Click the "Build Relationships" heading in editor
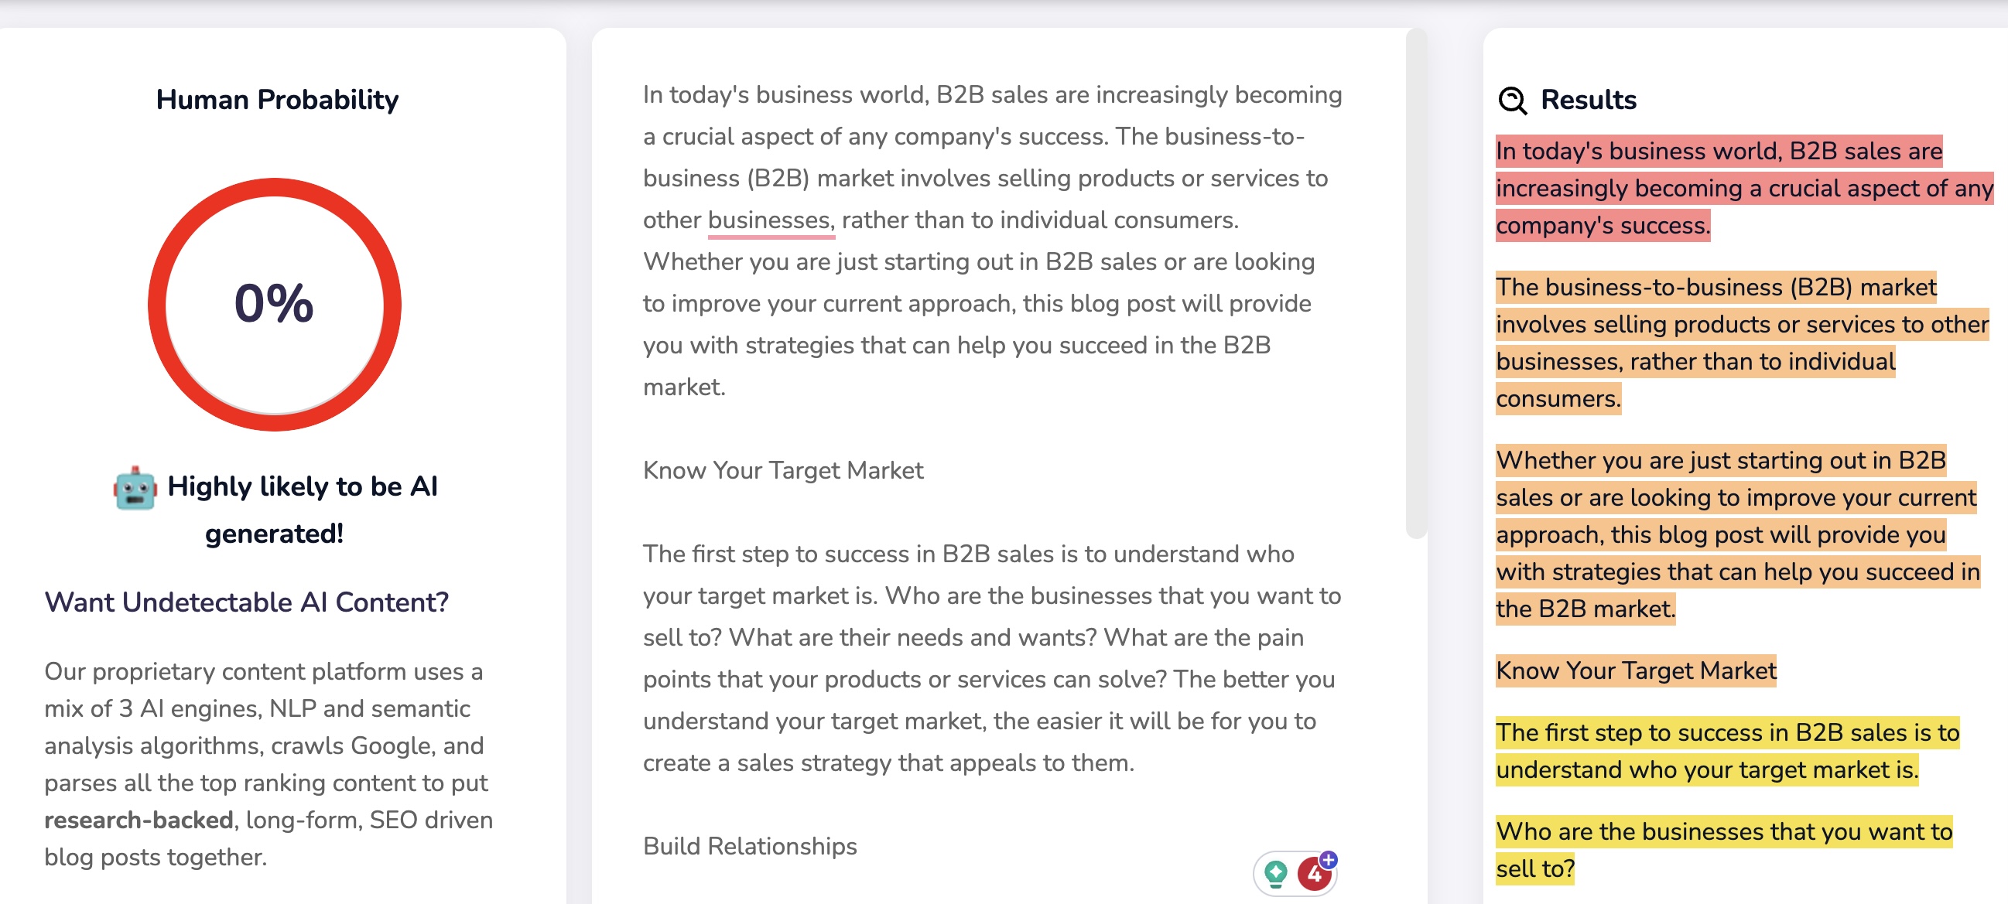Image resolution: width=2008 pixels, height=904 pixels. 749,846
